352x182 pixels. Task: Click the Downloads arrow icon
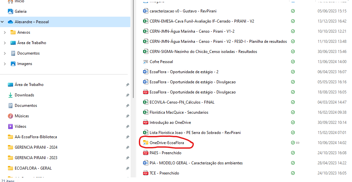10,95
